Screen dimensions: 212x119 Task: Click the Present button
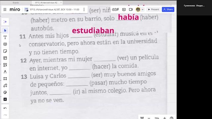pyautogui.click(x=153, y=10)
